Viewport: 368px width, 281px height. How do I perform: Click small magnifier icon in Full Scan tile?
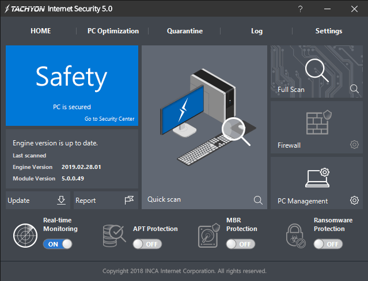coord(354,89)
